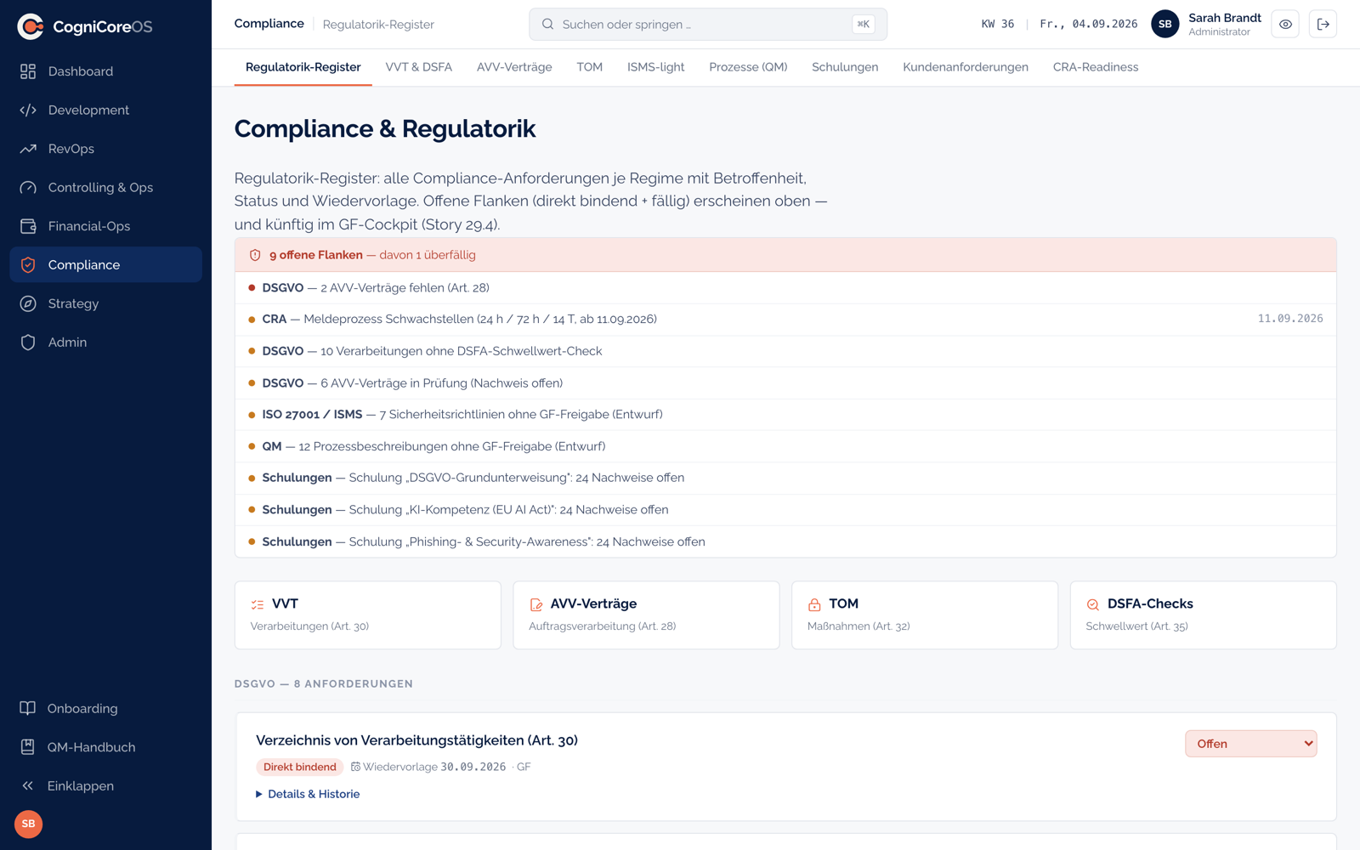This screenshot has height=850, width=1360.
Task: Expand Details & Historie
Action: pos(308,794)
